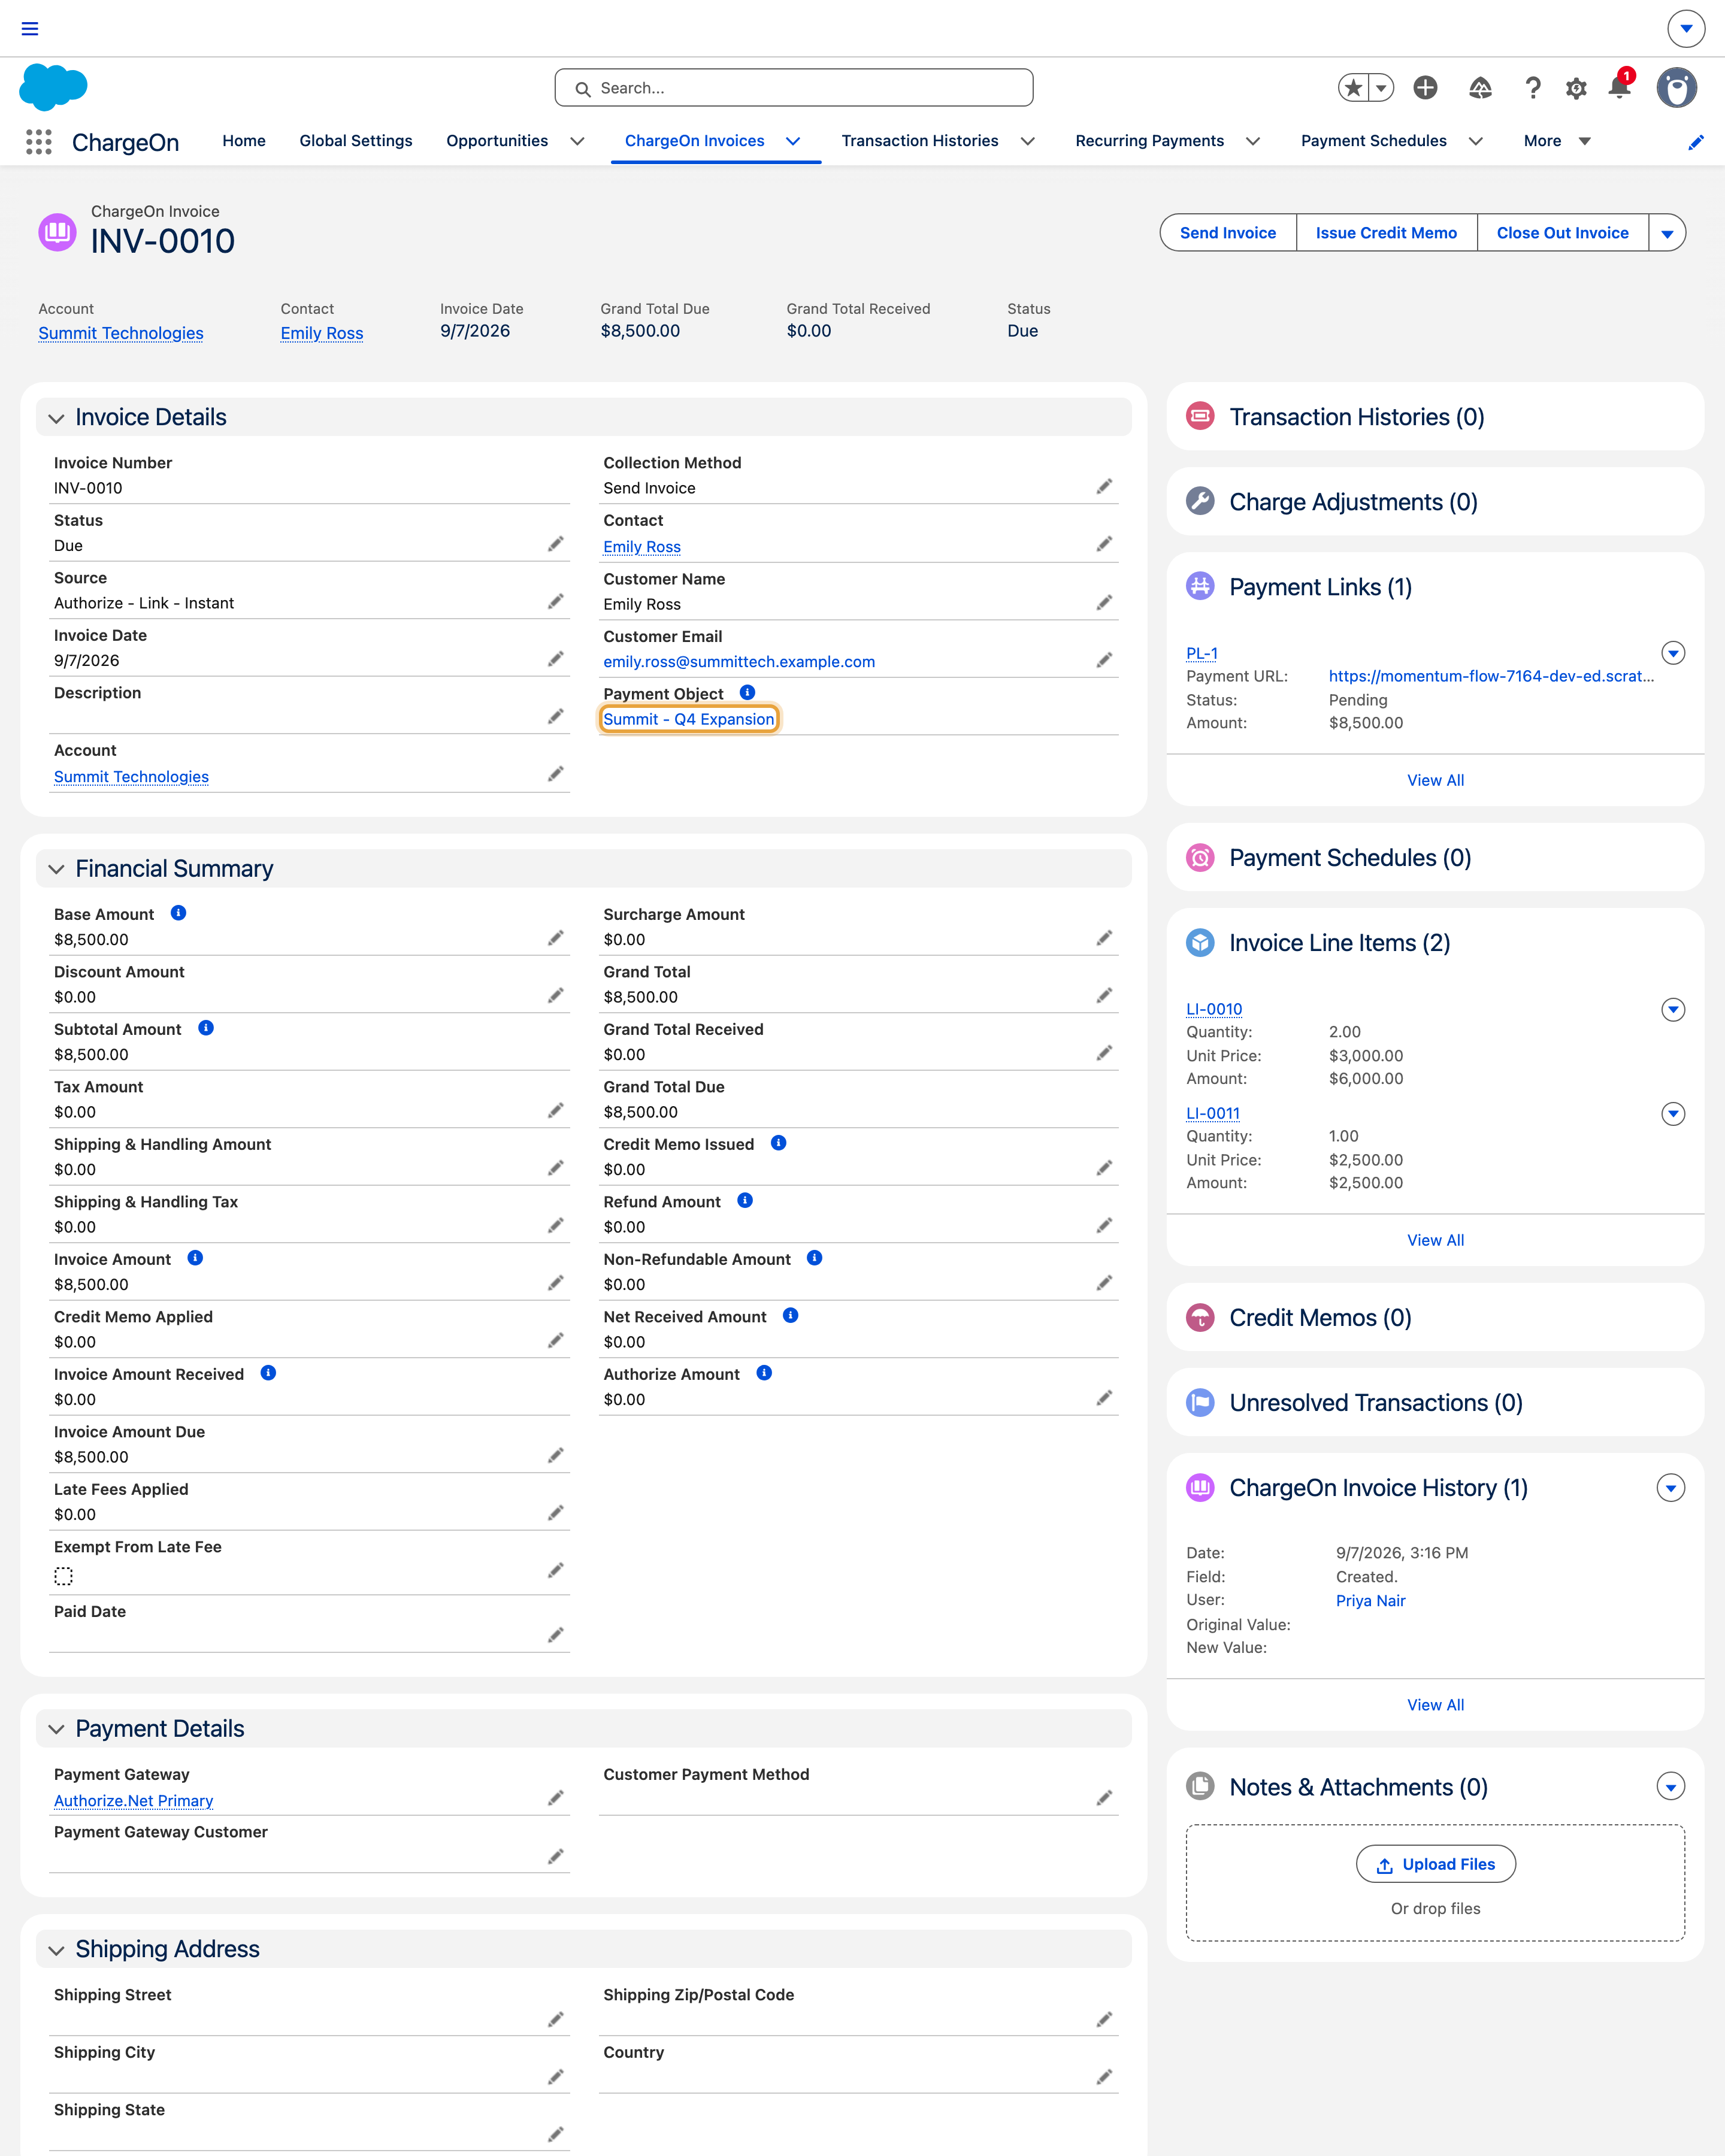Image resolution: width=1725 pixels, height=2156 pixels.
Task: Click the Upload Files button
Action: coord(1435,1864)
